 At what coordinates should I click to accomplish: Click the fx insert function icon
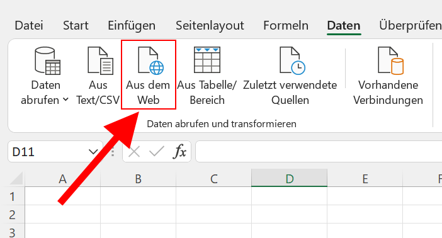point(179,152)
